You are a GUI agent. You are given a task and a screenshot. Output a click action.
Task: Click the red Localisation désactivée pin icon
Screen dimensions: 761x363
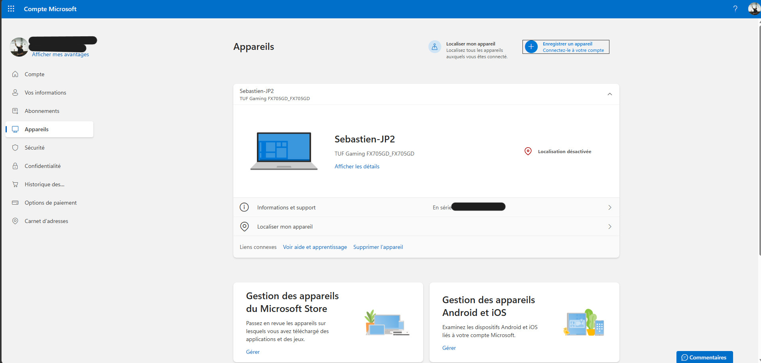[x=528, y=151]
